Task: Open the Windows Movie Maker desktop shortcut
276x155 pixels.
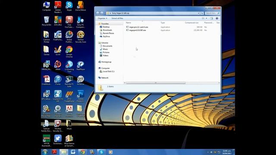Action: coord(47,111)
